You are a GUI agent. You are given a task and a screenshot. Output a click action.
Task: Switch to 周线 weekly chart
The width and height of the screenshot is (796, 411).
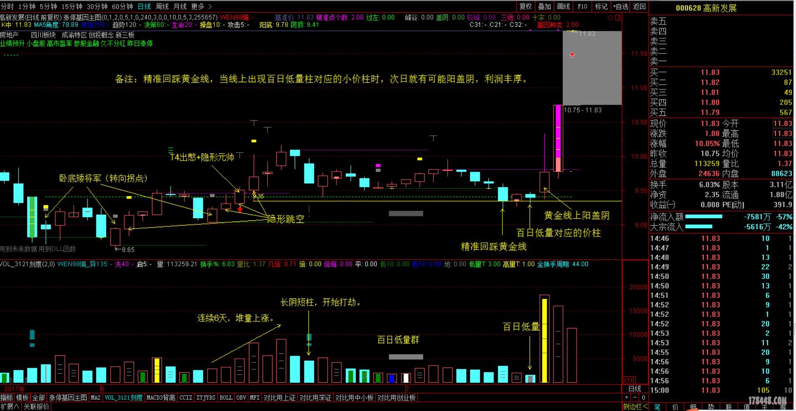coord(162,6)
